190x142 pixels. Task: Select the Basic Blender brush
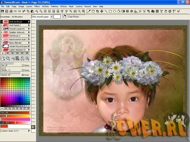click(x=15, y=43)
